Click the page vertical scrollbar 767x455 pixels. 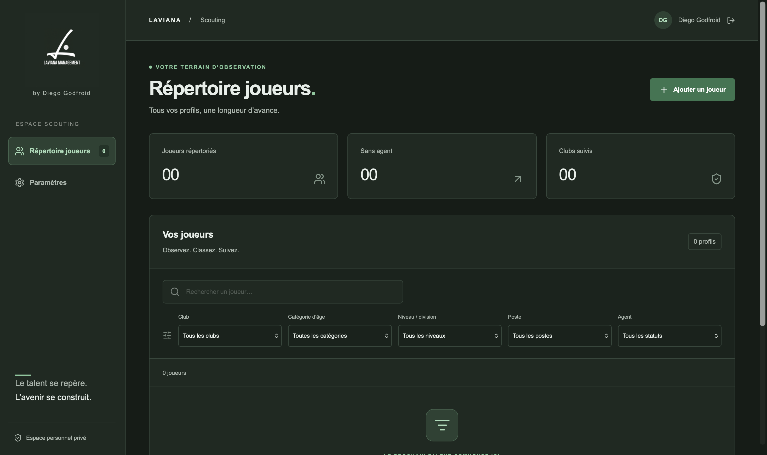762,164
